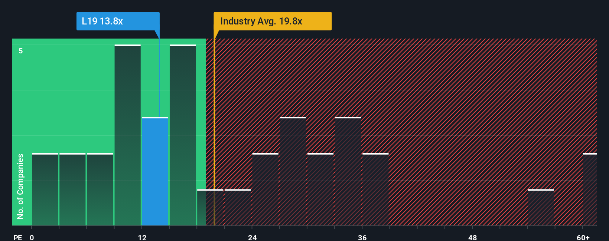The image size is (609, 241).
Task: Select the tall bar right of the blue bar
Action: (x=183, y=135)
